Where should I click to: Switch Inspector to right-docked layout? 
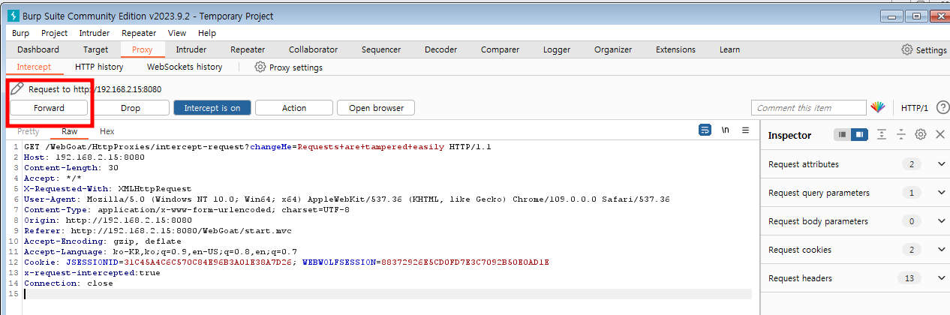coord(859,135)
